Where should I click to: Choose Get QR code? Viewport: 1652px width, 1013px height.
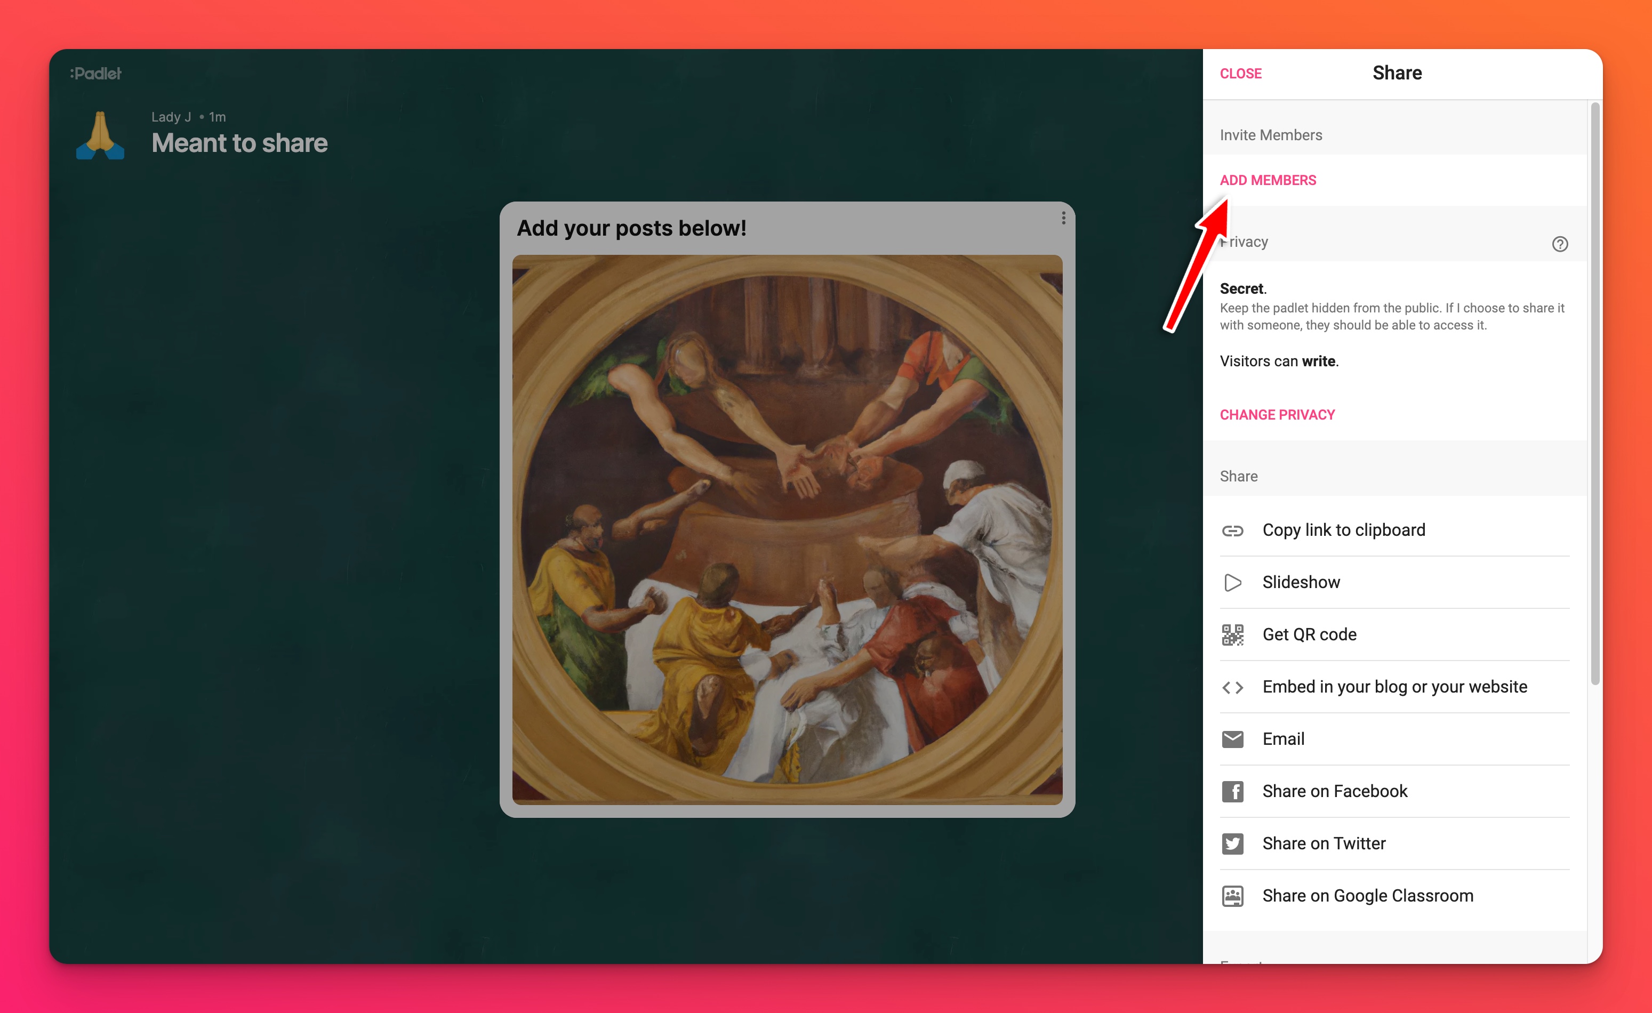click(1394, 635)
